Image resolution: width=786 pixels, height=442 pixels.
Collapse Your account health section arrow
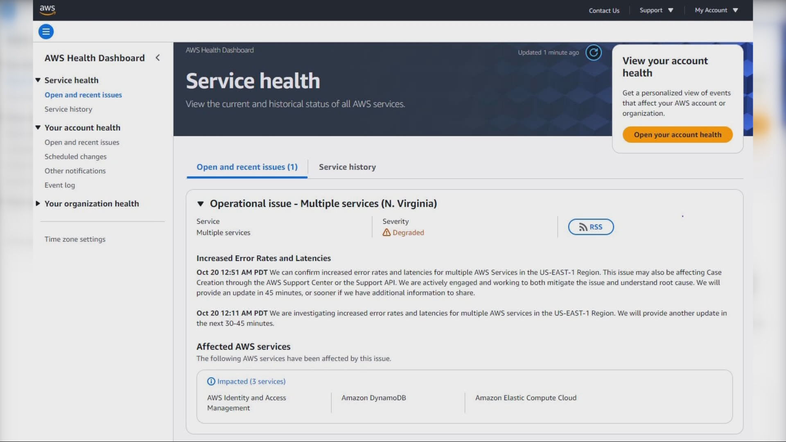38,128
